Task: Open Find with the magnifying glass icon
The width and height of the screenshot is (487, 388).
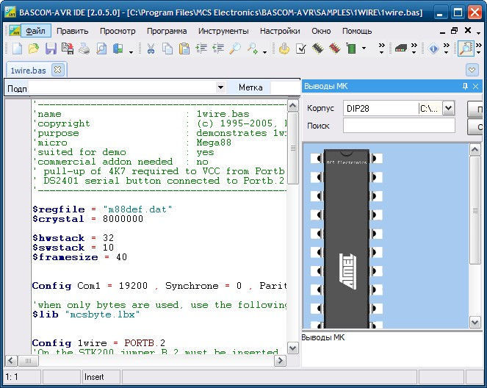Action: pos(235,48)
